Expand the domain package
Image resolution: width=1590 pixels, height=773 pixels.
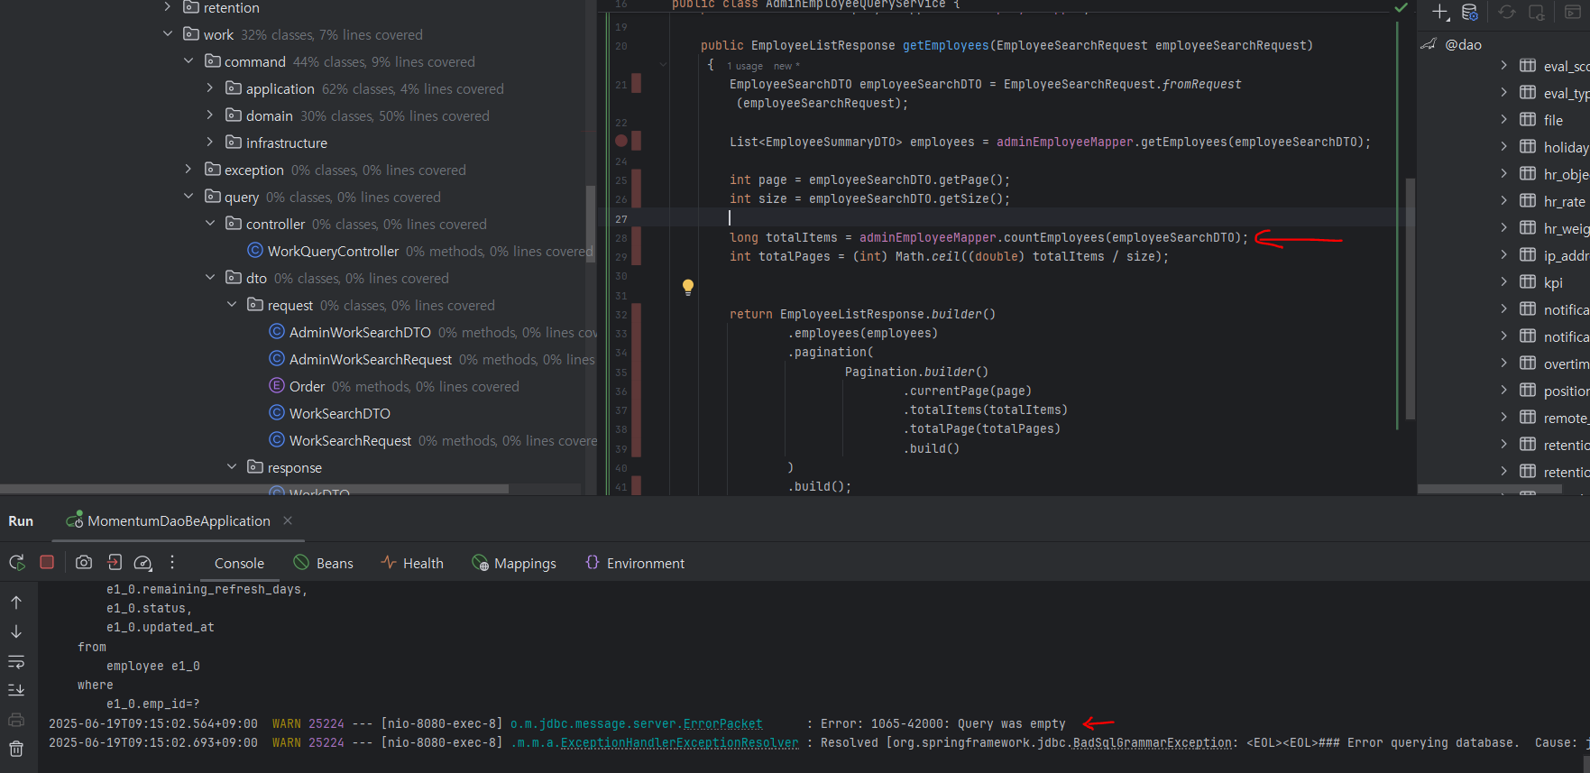210,115
